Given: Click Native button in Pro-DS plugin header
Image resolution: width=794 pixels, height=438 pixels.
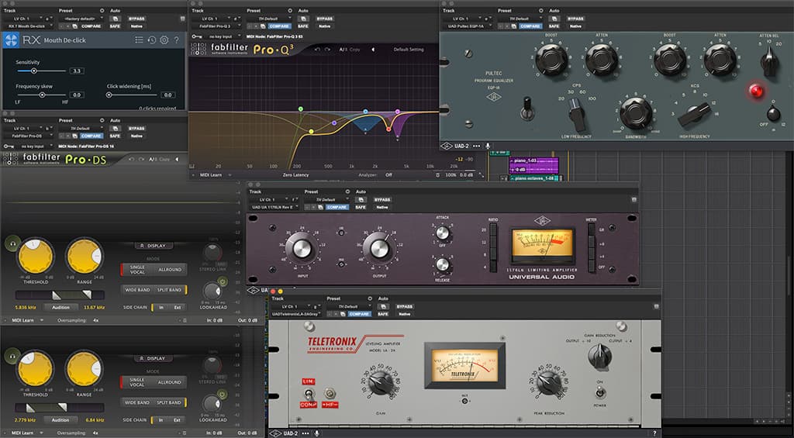Looking at the screenshot, I should (x=136, y=136).
